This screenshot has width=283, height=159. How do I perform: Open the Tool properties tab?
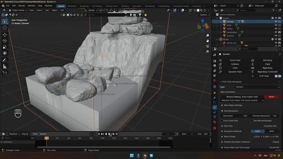pos(214,55)
